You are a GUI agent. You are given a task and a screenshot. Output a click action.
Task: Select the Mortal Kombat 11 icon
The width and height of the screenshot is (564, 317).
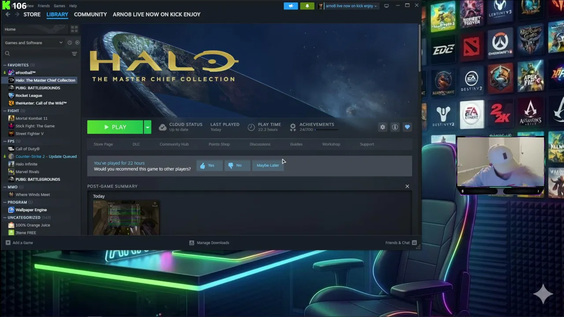(x=11, y=118)
